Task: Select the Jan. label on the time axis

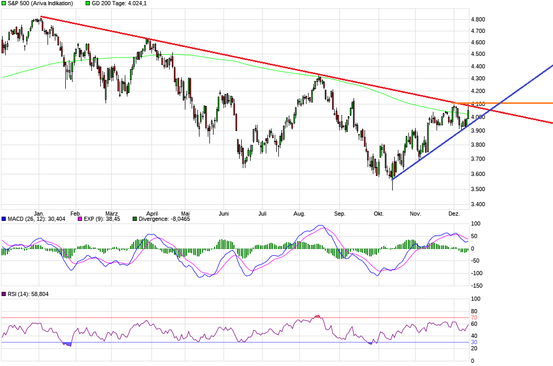Action: click(x=40, y=214)
